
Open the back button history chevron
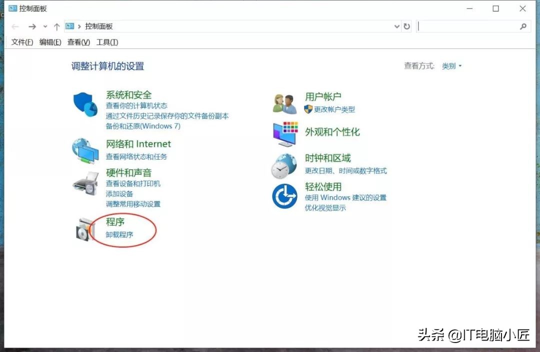tap(45, 26)
